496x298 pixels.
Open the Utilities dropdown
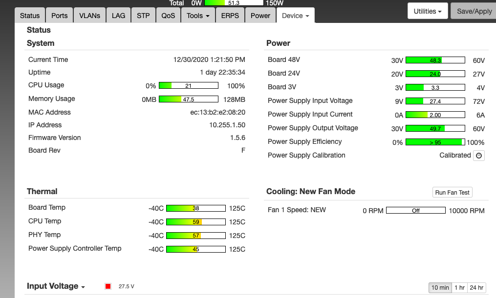[x=428, y=11]
